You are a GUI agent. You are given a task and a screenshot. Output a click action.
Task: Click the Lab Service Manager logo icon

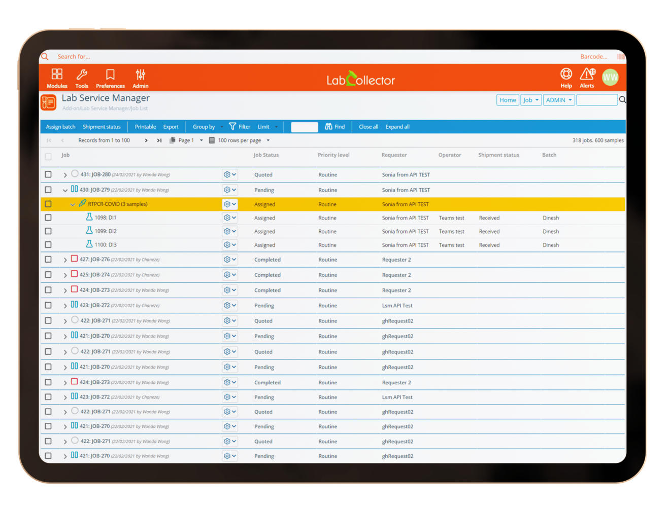click(48, 102)
